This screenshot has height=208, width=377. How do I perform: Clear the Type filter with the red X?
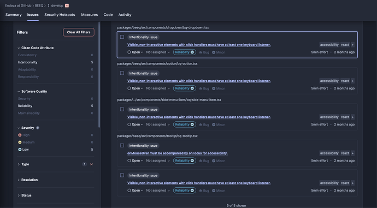(91, 164)
